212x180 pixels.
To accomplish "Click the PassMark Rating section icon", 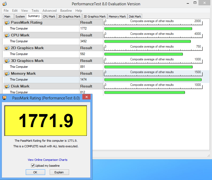I will click(x=7, y=22).
